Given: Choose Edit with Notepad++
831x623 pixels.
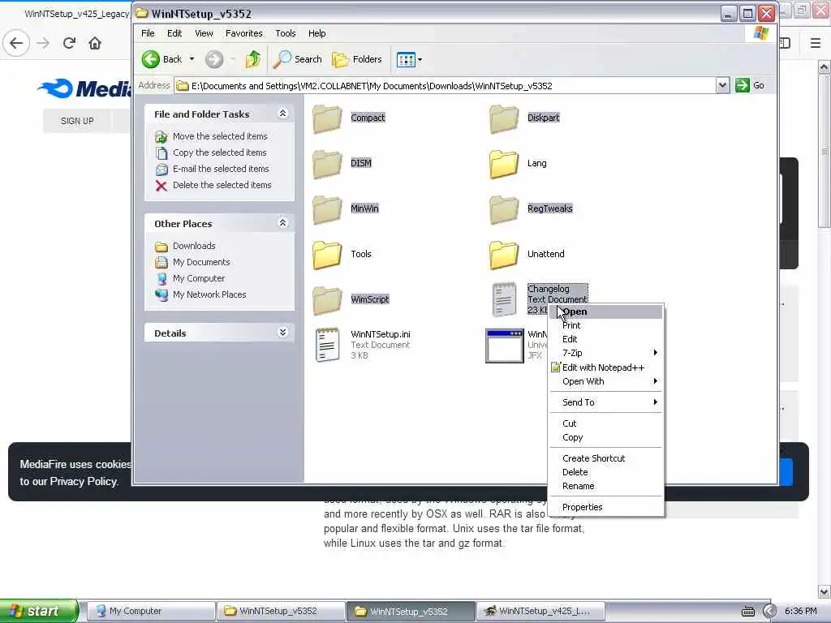Looking at the screenshot, I should tap(605, 367).
